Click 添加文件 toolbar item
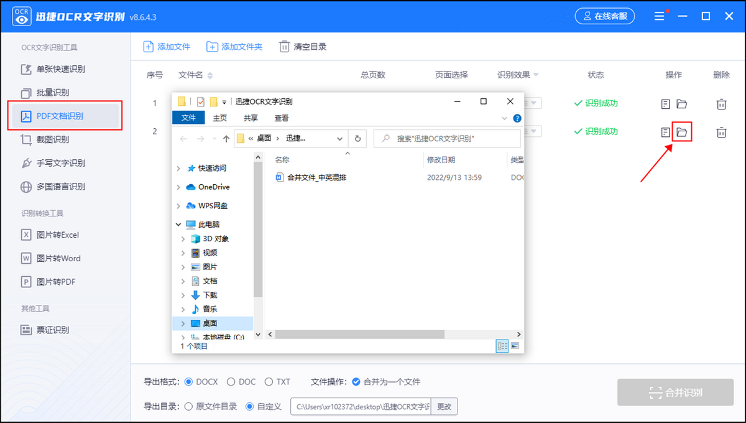This screenshot has width=746, height=423. pos(167,47)
